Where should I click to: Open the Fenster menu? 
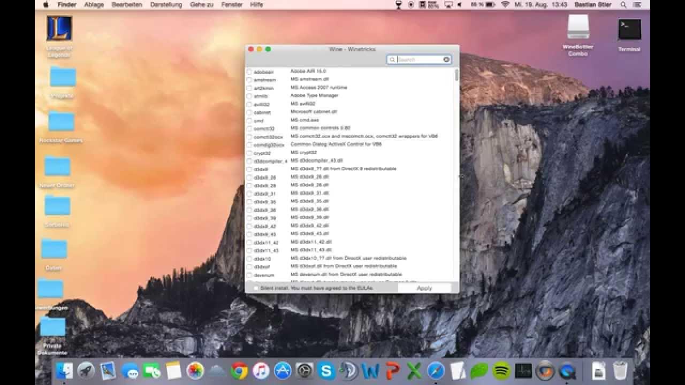click(x=231, y=5)
